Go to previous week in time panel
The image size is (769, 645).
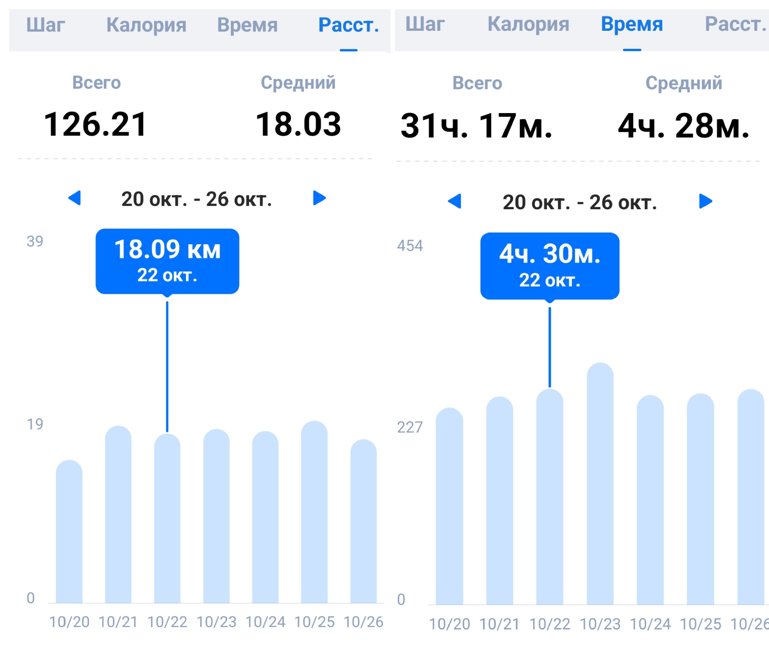click(455, 201)
